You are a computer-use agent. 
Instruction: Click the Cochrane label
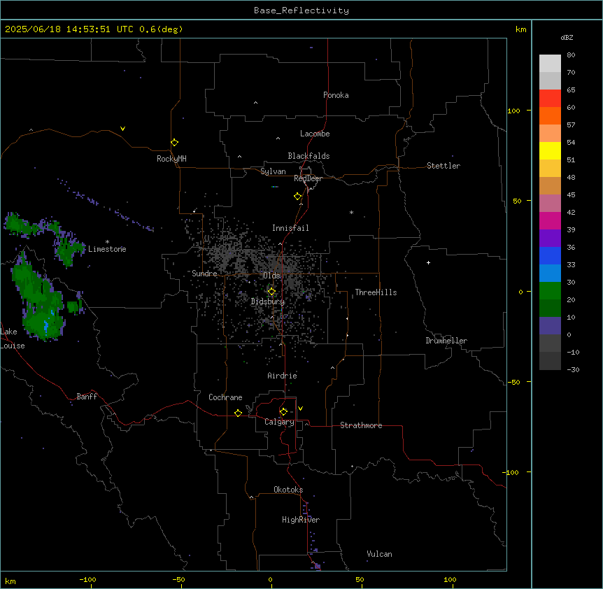click(x=225, y=397)
